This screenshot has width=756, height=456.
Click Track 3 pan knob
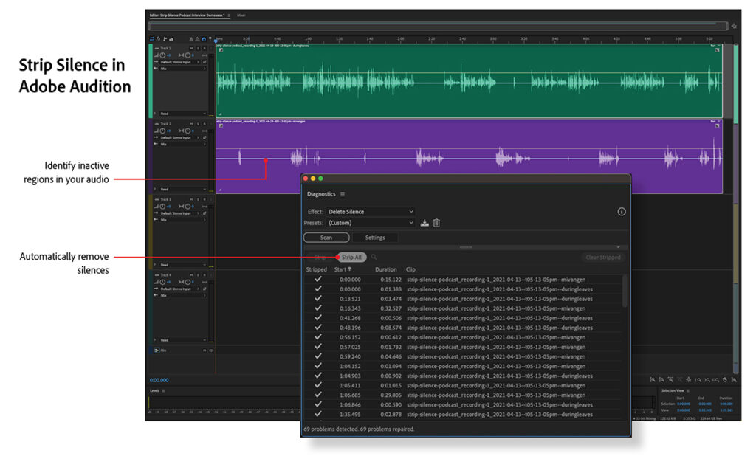pyautogui.click(x=188, y=207)
